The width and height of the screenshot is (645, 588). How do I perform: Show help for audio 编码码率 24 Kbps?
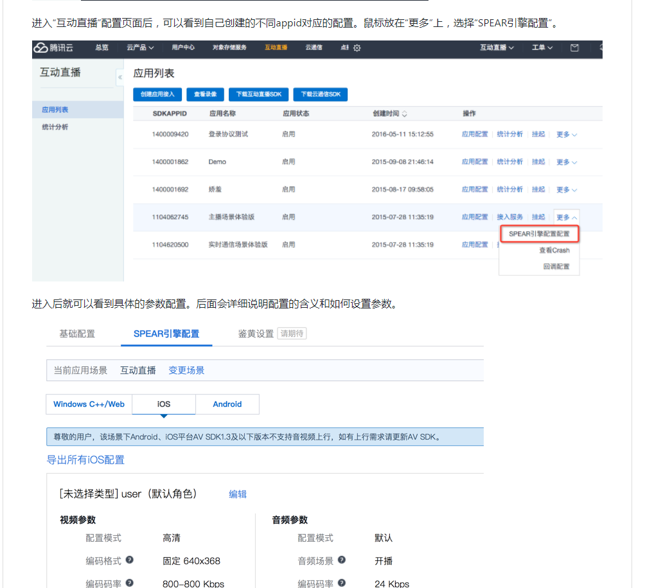tap(342, 583)
